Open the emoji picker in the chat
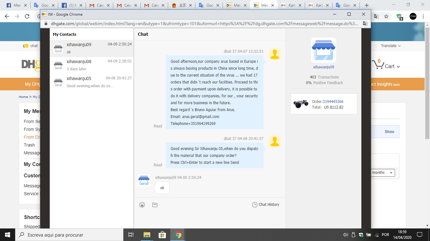 [x=142, y=204]
